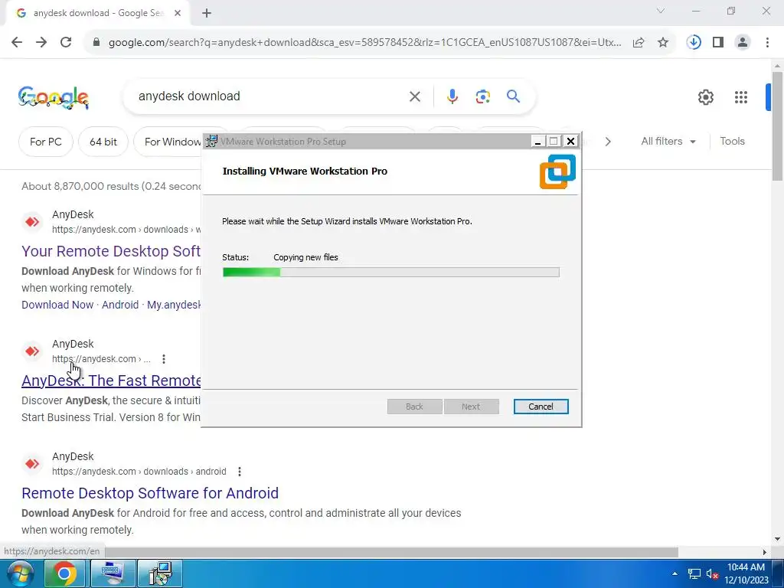
Task: Open a new tab with plus icon
Action: (207, 14)
